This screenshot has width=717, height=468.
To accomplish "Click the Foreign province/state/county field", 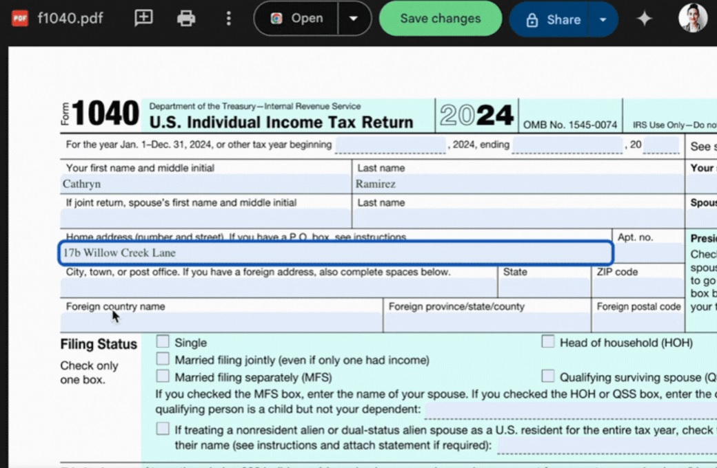I will click(487, 322).
